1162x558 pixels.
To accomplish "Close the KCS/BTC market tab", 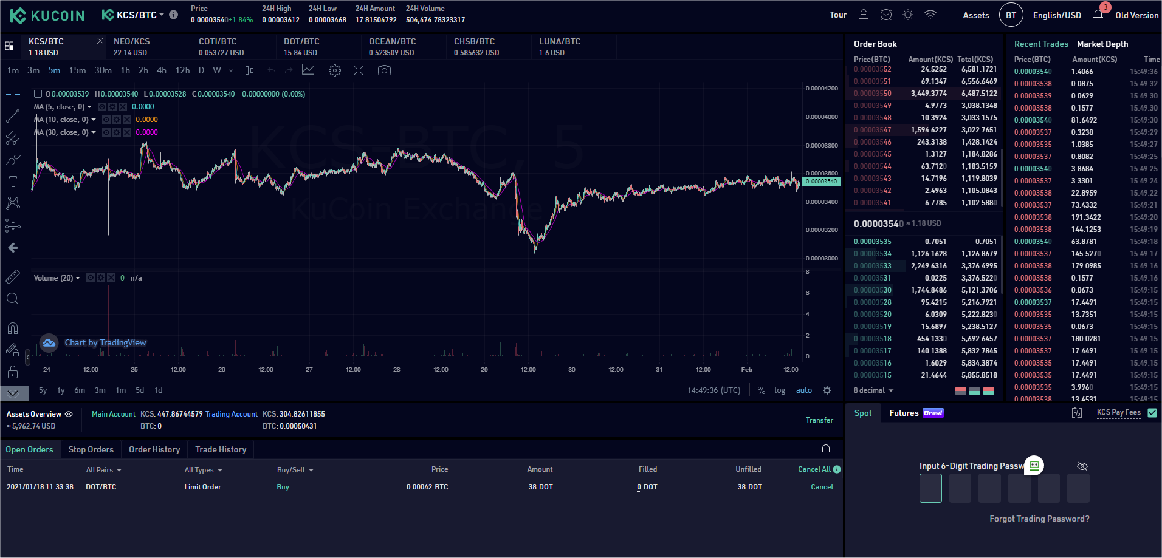I will 100,41.
